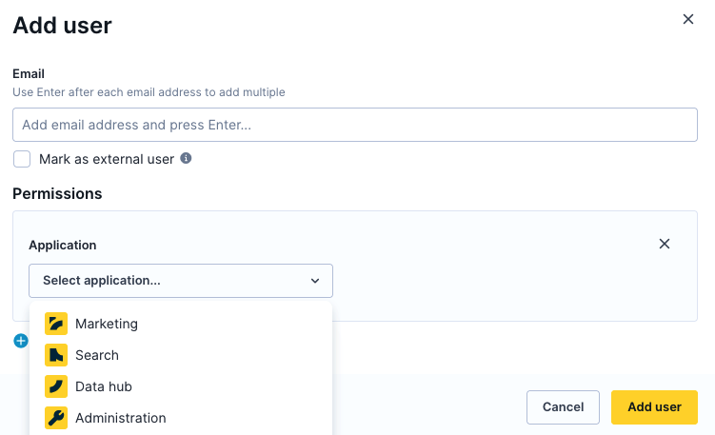The height and width of the screenshot is (435, 715).
Task: Choose Data hub from the list
Action: pos(181,386)
